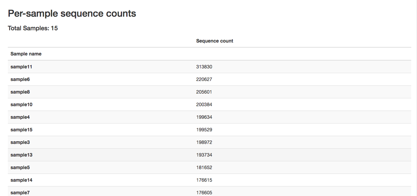Click the sequence count value 199529

coord(204,130)
